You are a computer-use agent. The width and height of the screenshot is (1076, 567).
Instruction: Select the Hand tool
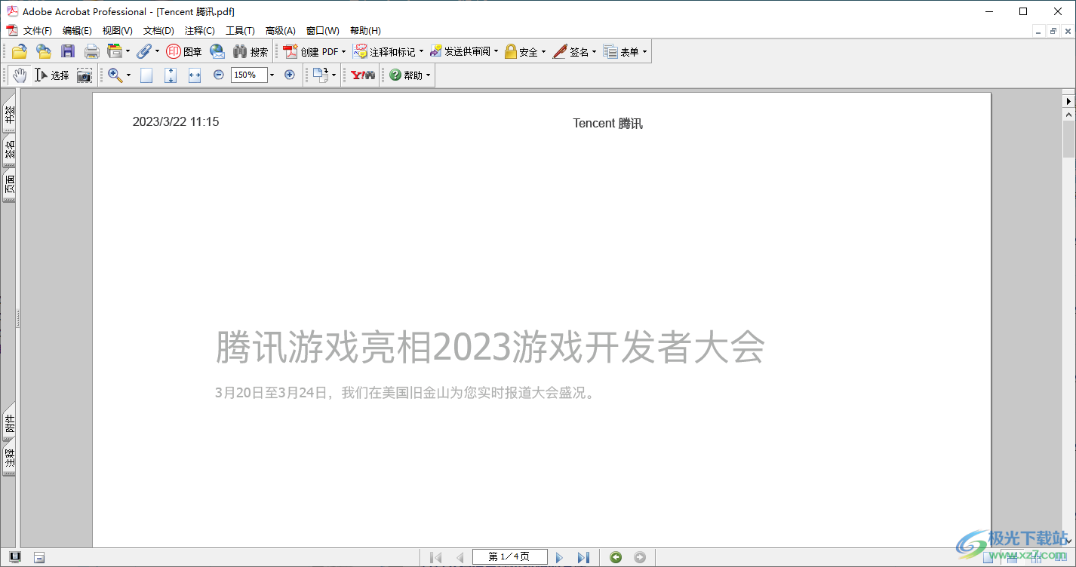(20, 75)
